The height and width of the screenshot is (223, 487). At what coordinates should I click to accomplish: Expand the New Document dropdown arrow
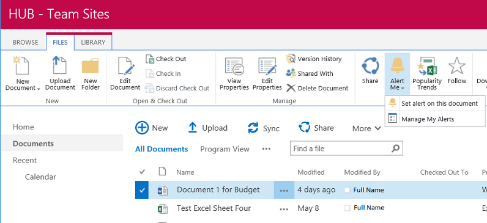[x=39, y=89]
